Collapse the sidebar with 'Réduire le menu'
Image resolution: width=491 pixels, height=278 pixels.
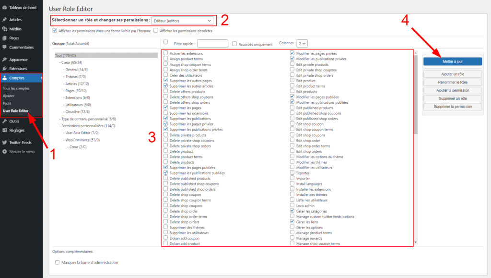4,152
